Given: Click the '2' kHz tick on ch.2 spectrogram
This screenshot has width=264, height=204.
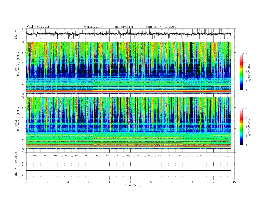Looking at the screenshot, I should click(x=23, y=139).
